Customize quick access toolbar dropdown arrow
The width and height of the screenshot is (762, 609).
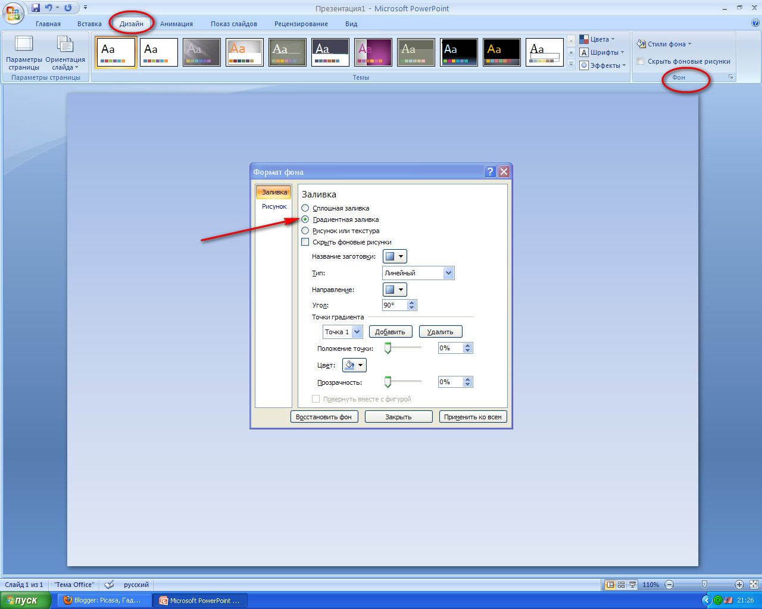pyautogui.click(x=85, y=8)
